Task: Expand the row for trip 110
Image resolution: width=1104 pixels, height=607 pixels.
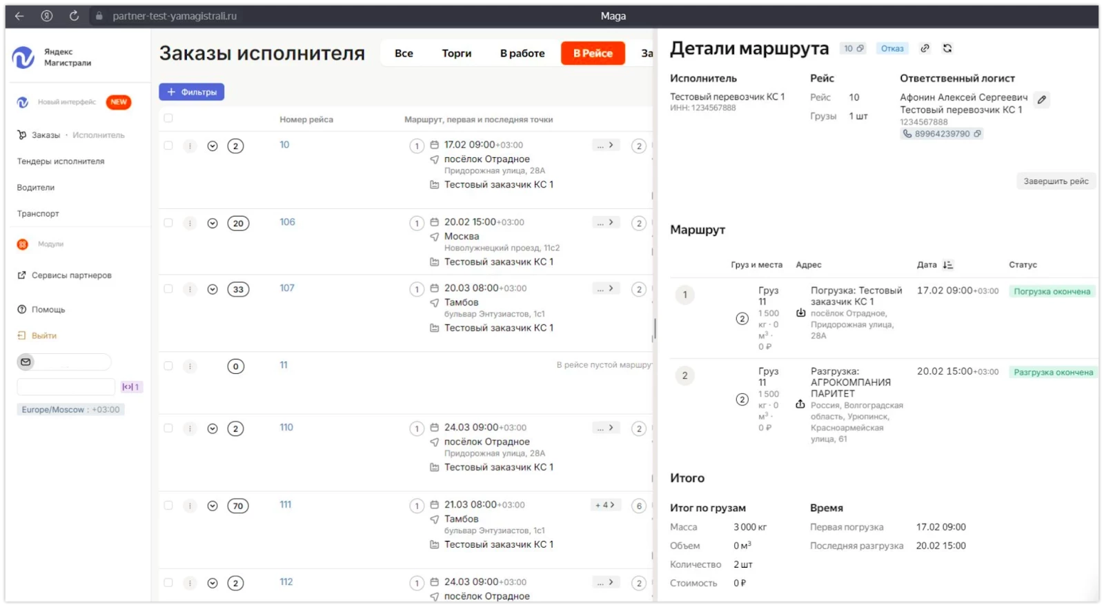Action: [213, 429]
